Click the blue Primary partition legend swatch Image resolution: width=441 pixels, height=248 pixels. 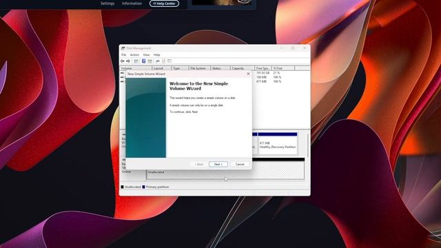(x=144, y=187)
